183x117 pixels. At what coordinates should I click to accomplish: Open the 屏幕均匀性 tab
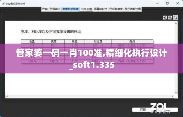click(101, 9)
